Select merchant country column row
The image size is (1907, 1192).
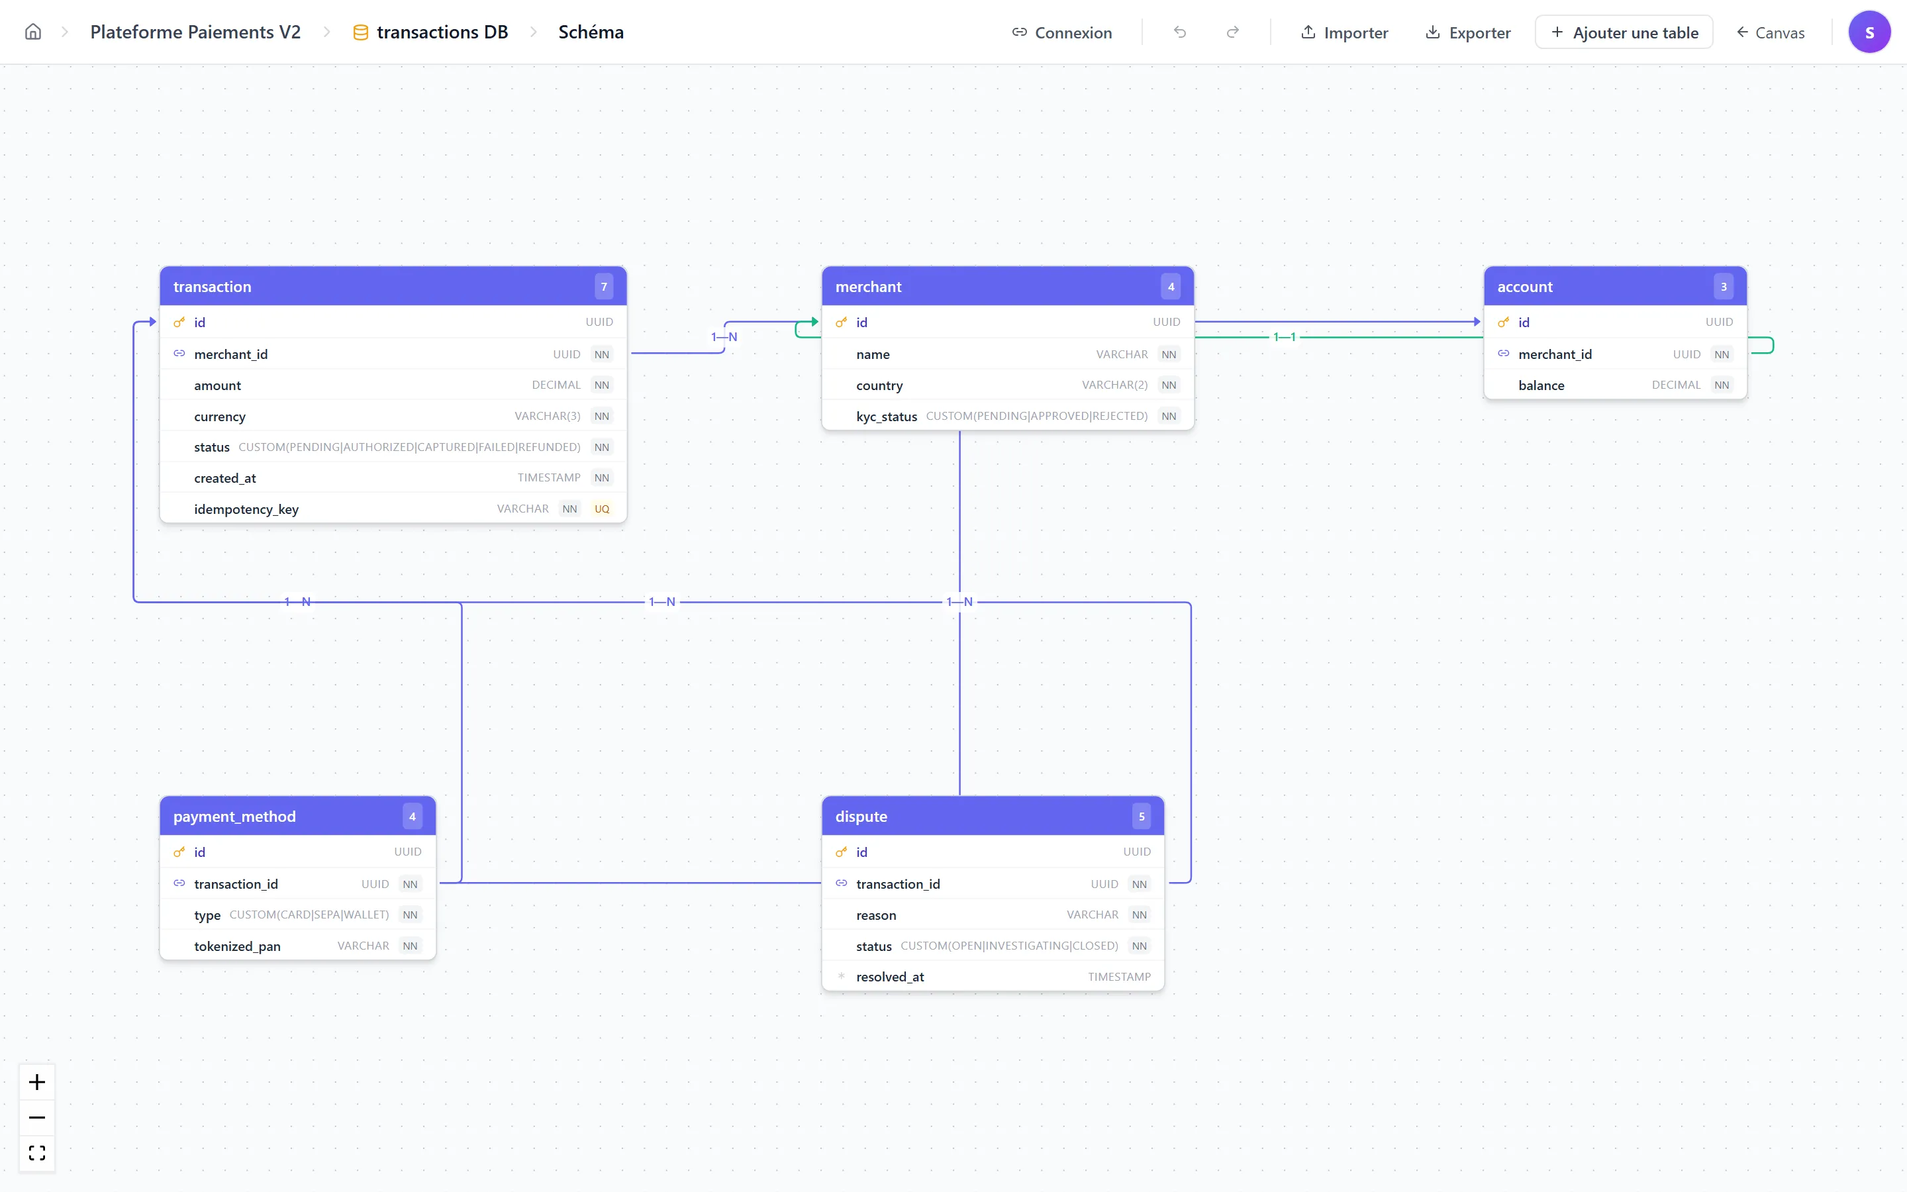pos(1007,385)
